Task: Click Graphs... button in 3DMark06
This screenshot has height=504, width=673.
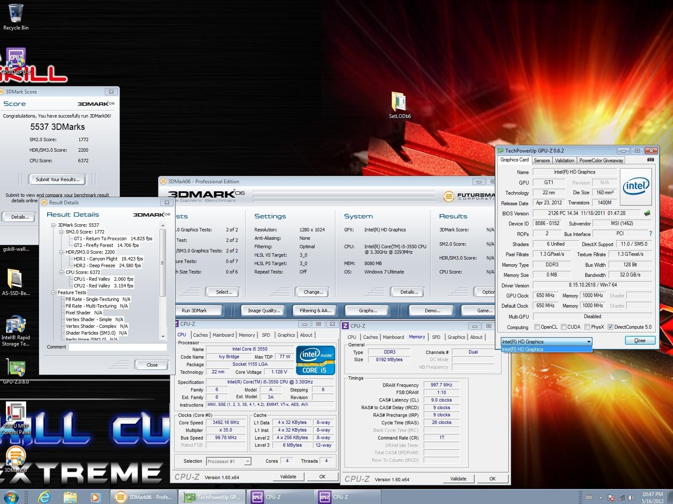Action: pyautogui.click(x=368, y=311)
